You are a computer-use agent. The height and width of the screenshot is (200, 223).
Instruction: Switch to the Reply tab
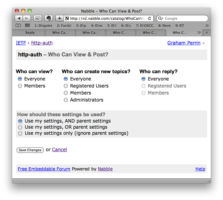pyautogui.click(x=30, y=33)
